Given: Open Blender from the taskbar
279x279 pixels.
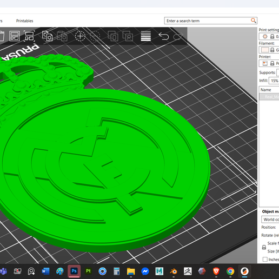Looking at the screenshot, I should (x=174, y=271).
